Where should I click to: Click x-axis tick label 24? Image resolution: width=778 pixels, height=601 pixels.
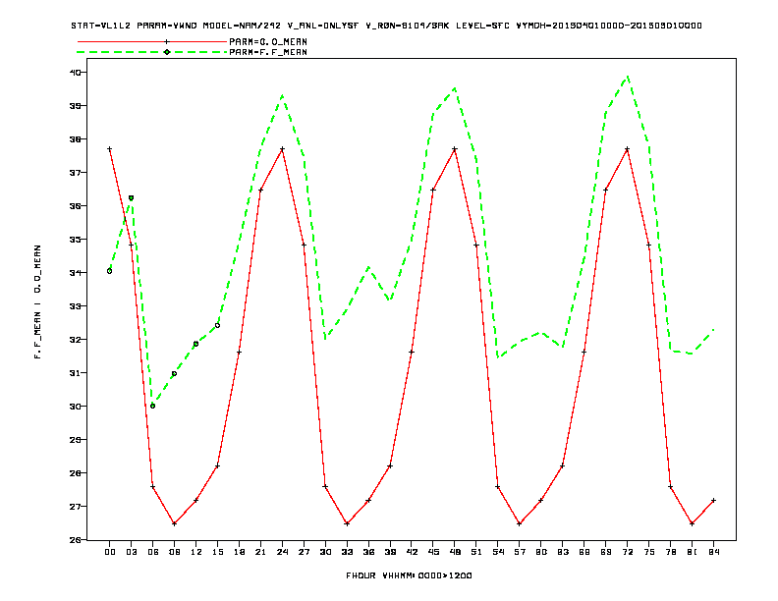(x=282, y=552)
